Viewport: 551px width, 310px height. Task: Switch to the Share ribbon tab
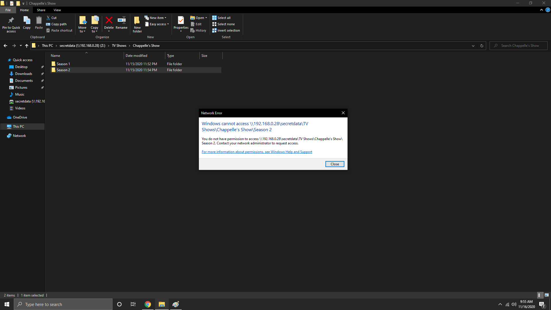tap(41, 10)
